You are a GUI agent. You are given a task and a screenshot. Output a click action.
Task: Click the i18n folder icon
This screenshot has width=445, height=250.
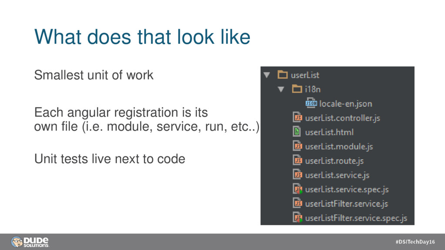pyautogui.click(x=297, y=89)
